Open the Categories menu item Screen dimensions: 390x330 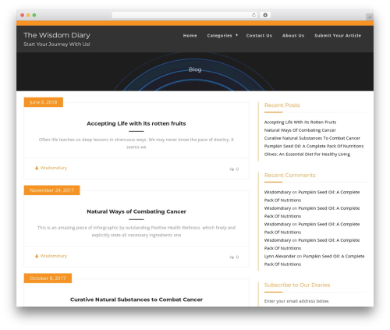pos(219,36)
